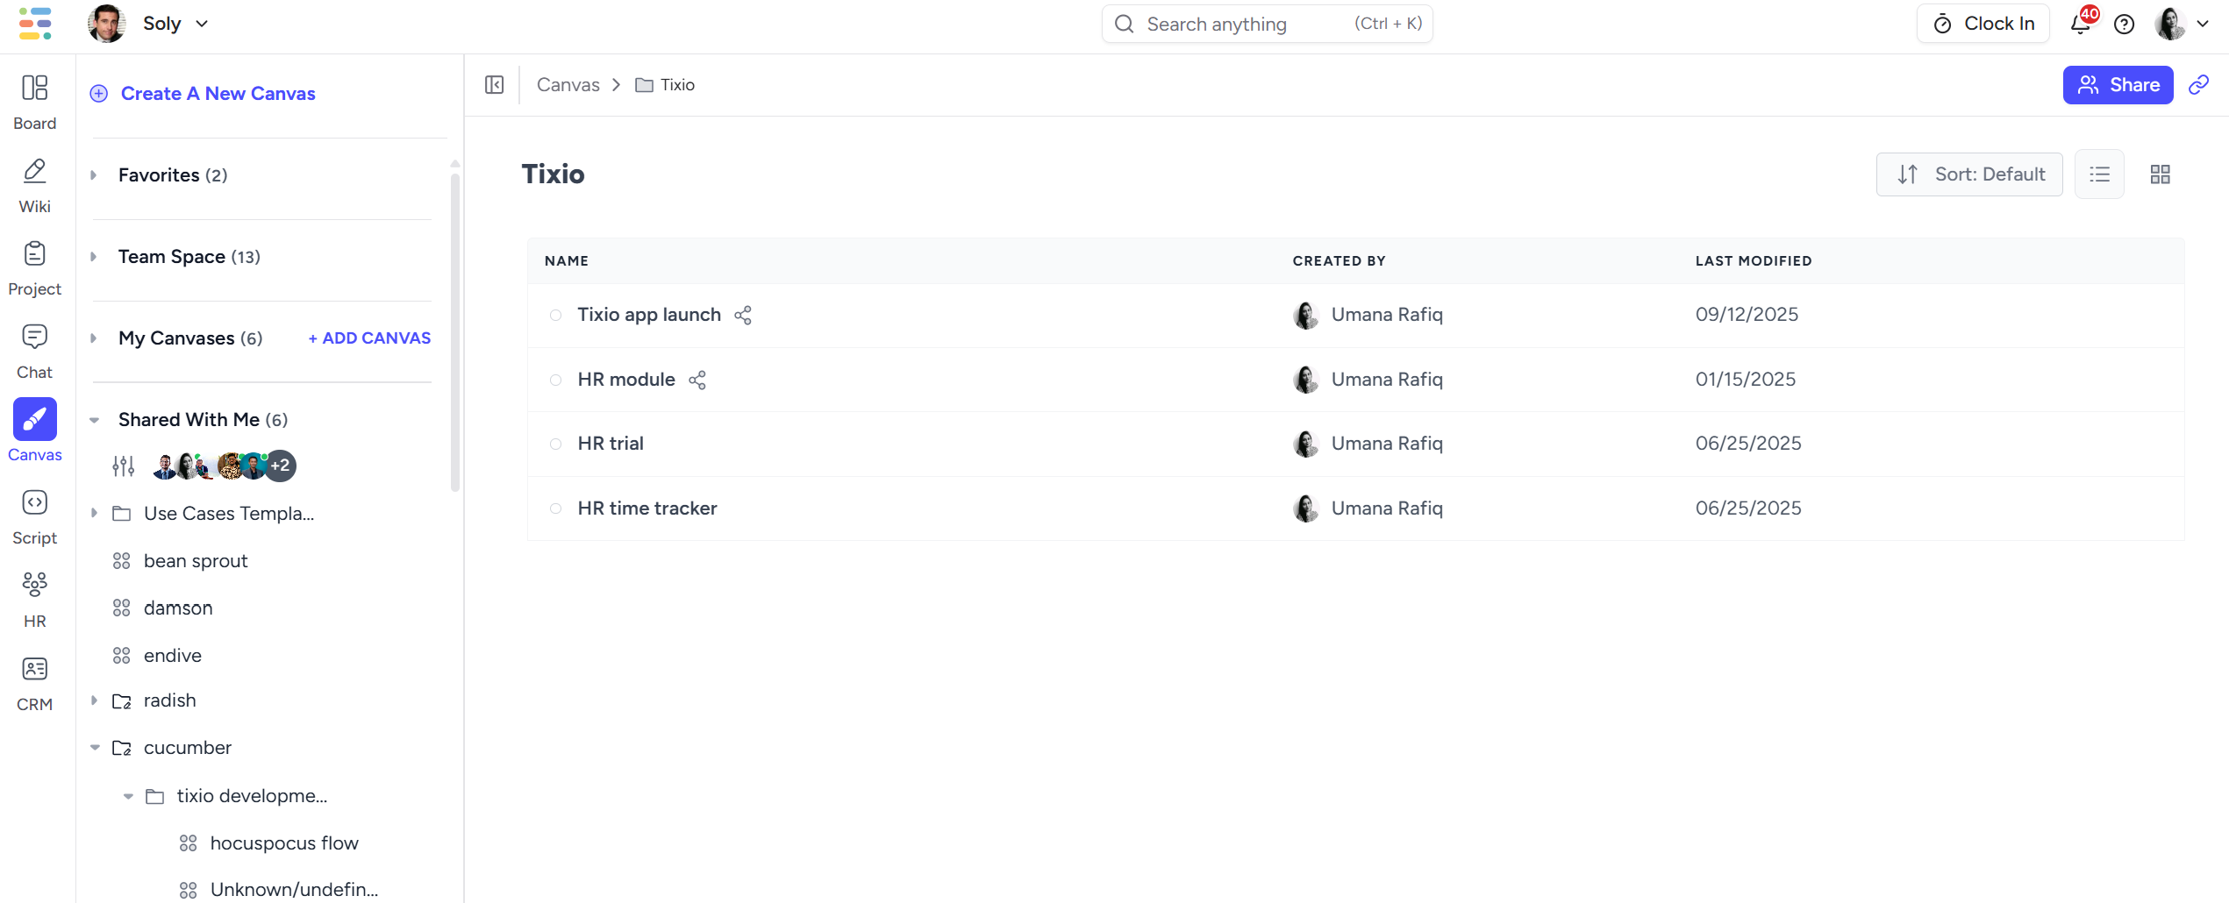Open the HR time tracker canvas
This screenshot has width=2229, height=903.
(x=647, y=508)
